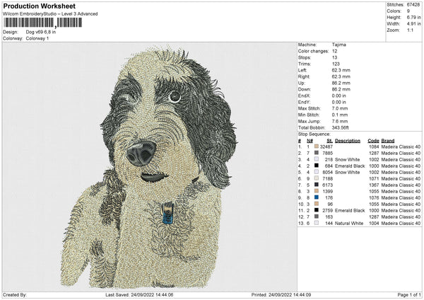424x300 pixels.
Task: Click the peach swatch in the 96 stitches row
Action: click(x=317, y=204)
